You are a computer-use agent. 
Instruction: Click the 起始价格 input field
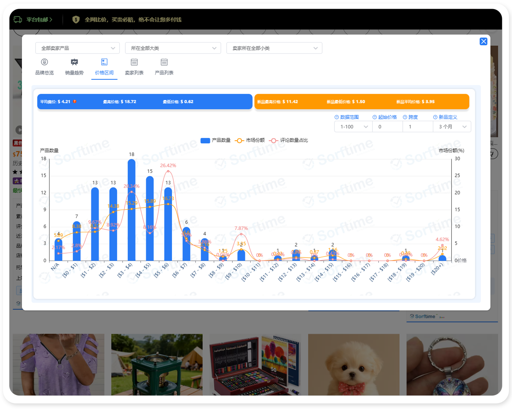[x=387, y=127]
